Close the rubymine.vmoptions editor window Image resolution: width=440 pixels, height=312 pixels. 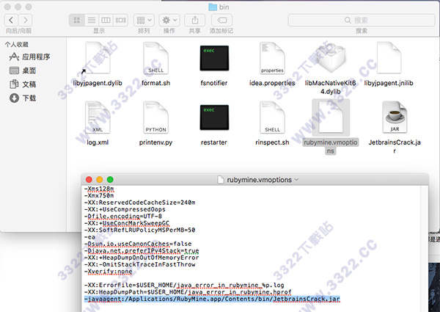(89, 179)
